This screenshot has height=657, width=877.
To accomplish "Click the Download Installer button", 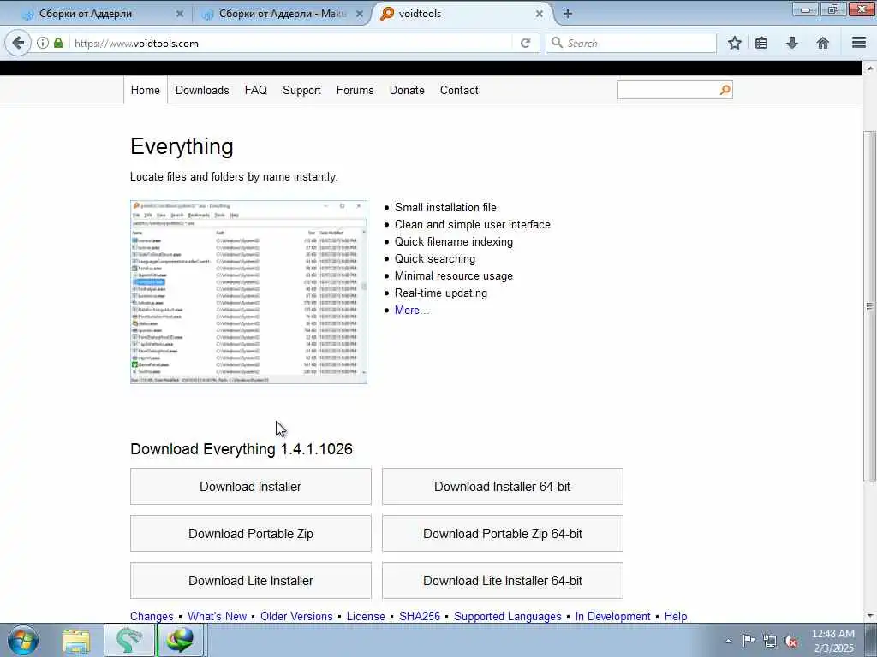I will 251,487.
